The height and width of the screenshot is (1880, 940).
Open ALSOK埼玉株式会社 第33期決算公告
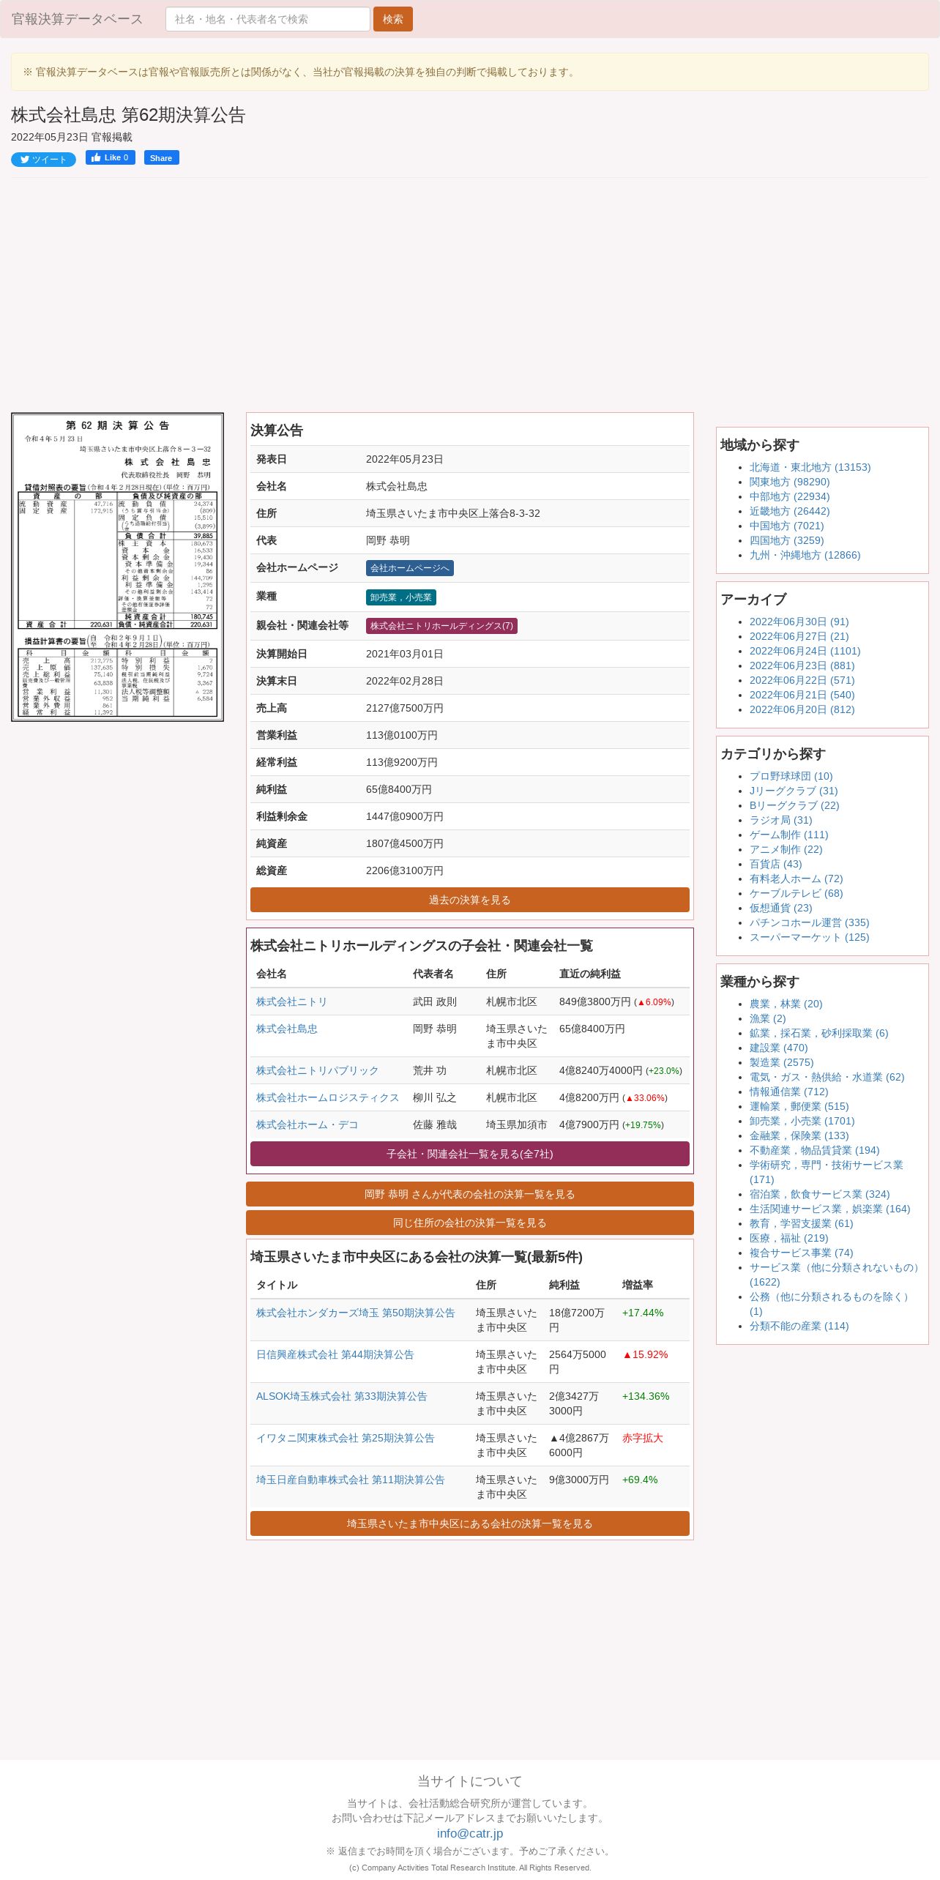point(341,1396)
